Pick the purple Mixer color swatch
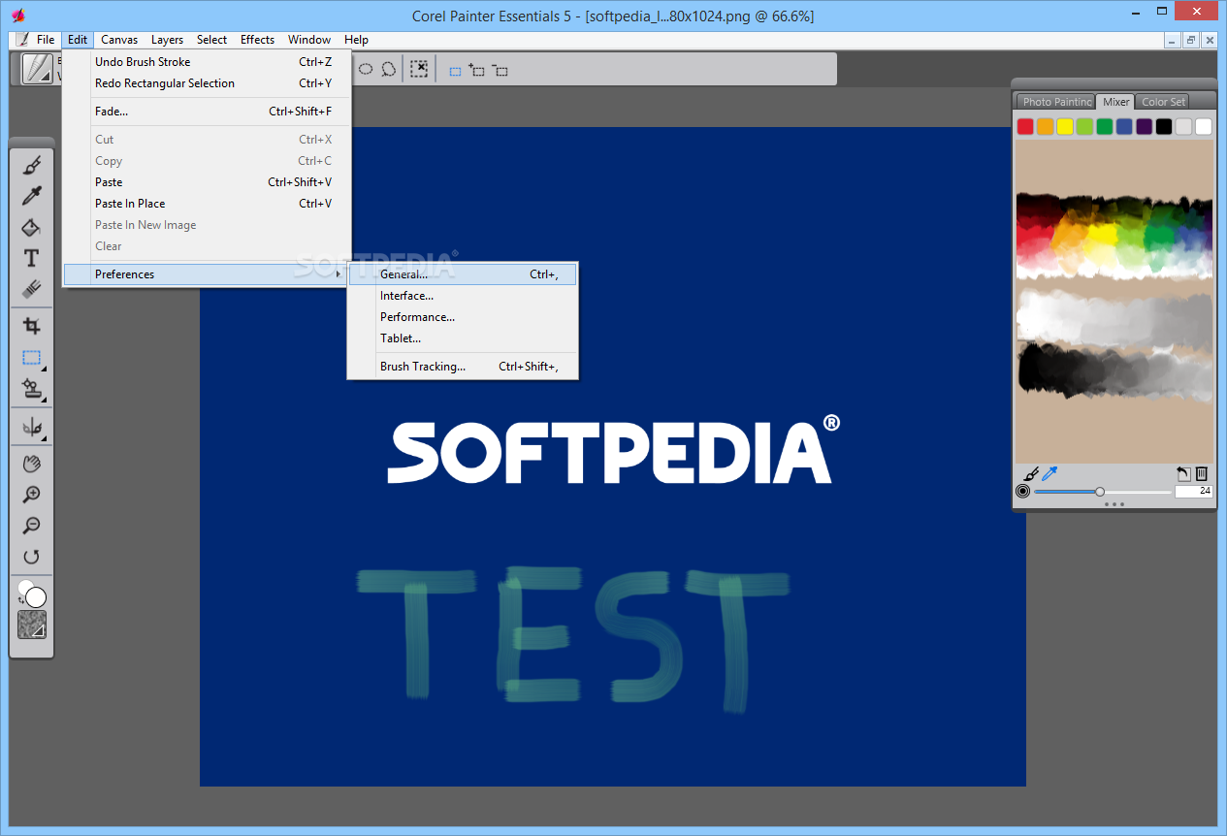 click(1145, 127)
